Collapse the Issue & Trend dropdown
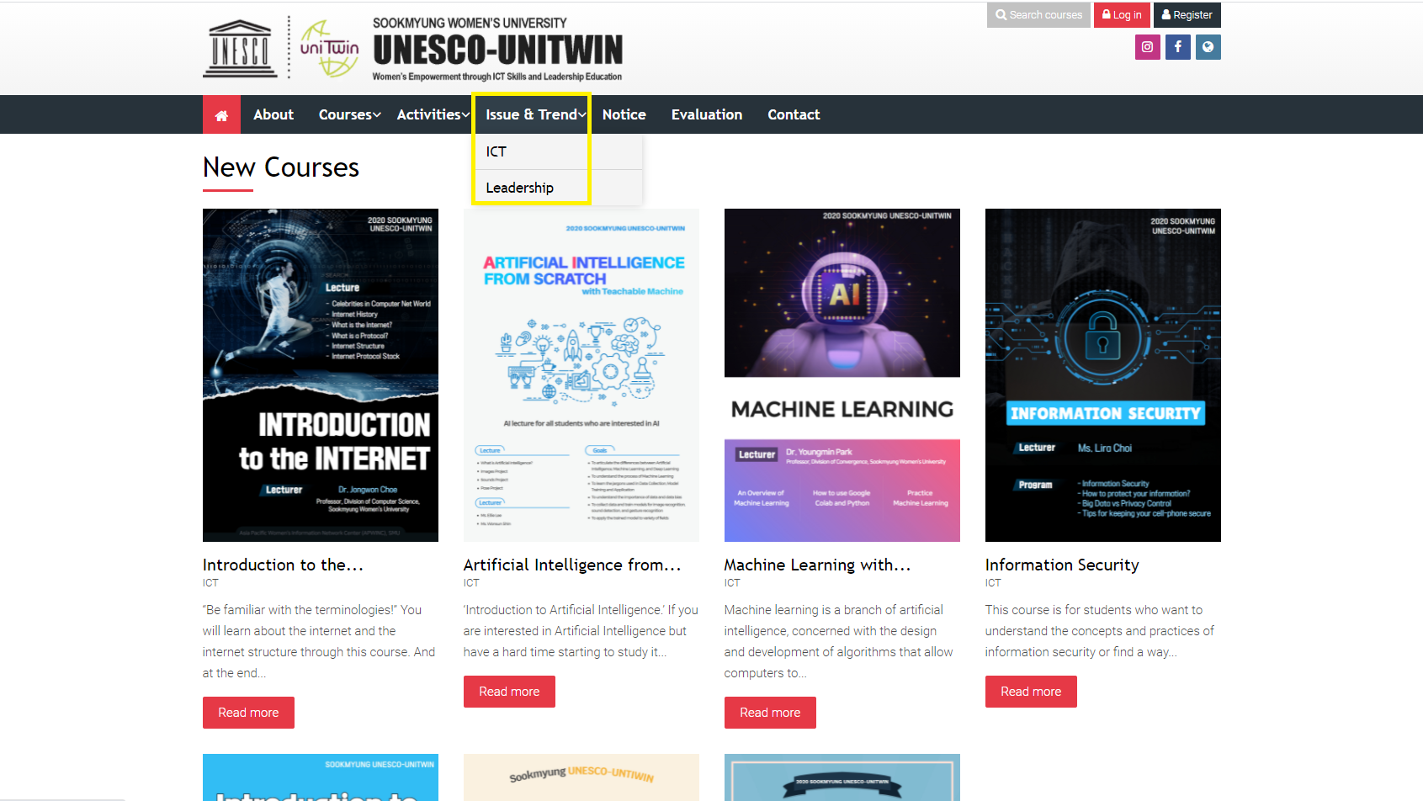Image resolution: width=1423 pixels, height=801 pixels. tap(535, 114)
